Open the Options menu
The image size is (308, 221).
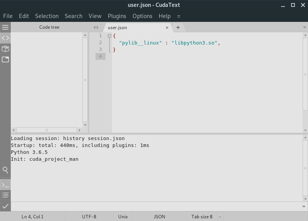point(142,16)
